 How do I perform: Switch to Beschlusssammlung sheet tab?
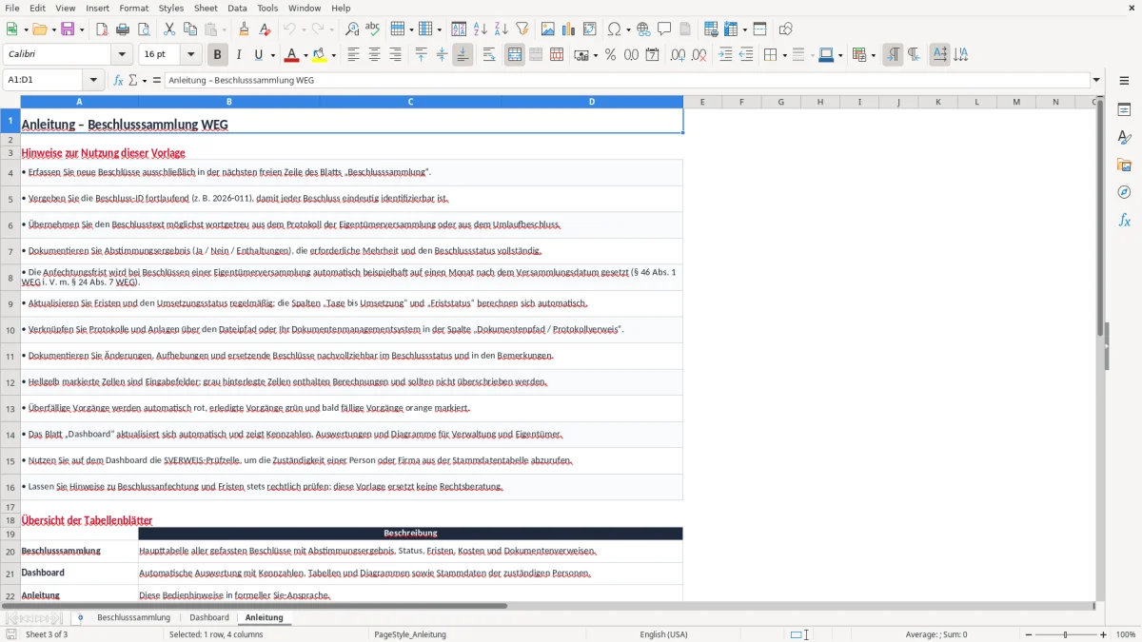point(133,617)
